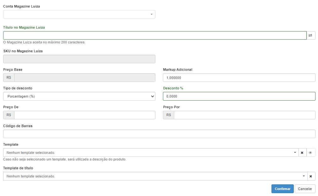This screenshot has height=196, width=318.
Task: Focus the Preço De input field
Action: (x=85, y=115)
